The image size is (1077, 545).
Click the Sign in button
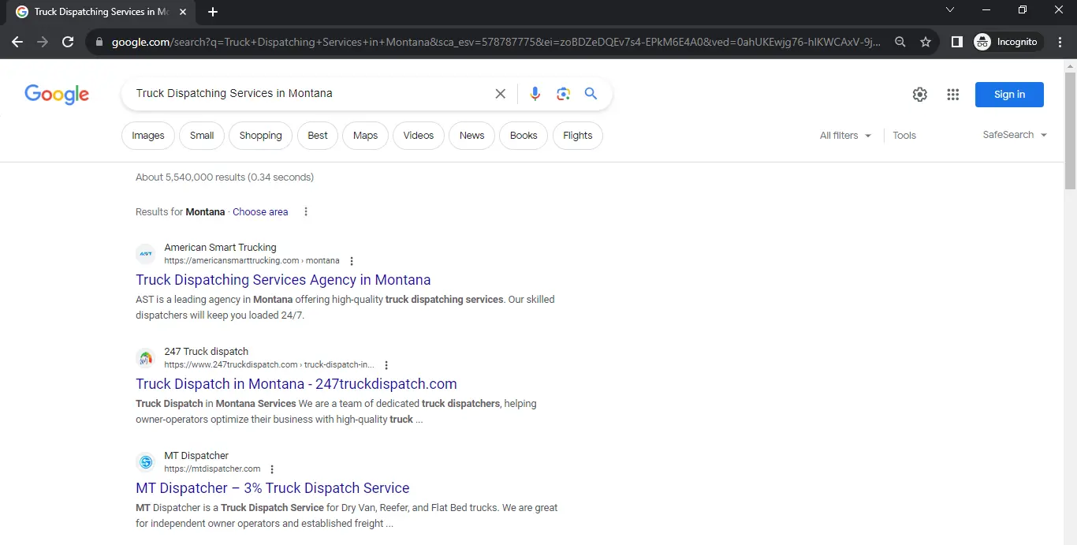pos(1008,95)
